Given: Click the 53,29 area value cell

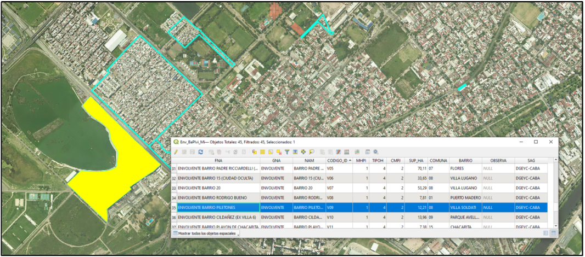Looking at the screenshot, I should 416,188.
